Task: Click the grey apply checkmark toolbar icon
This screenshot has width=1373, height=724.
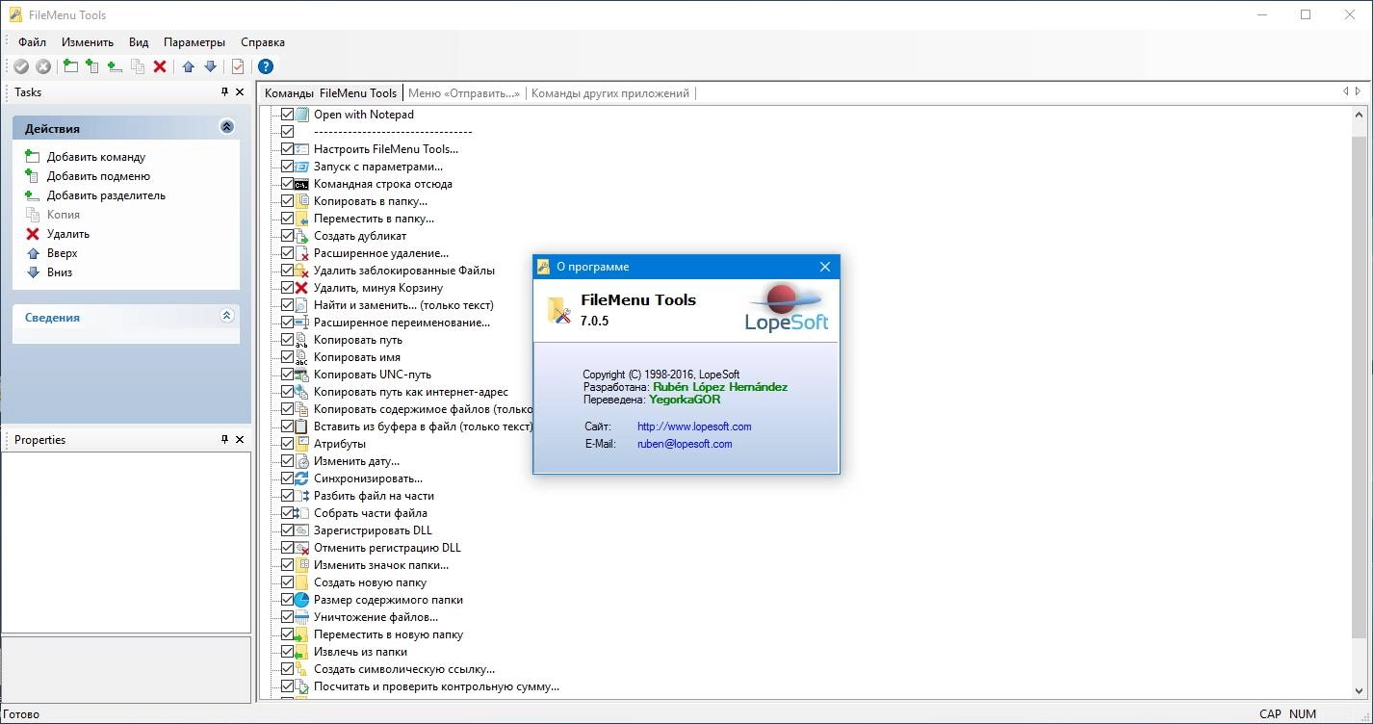Action: (x=21, y=66)
